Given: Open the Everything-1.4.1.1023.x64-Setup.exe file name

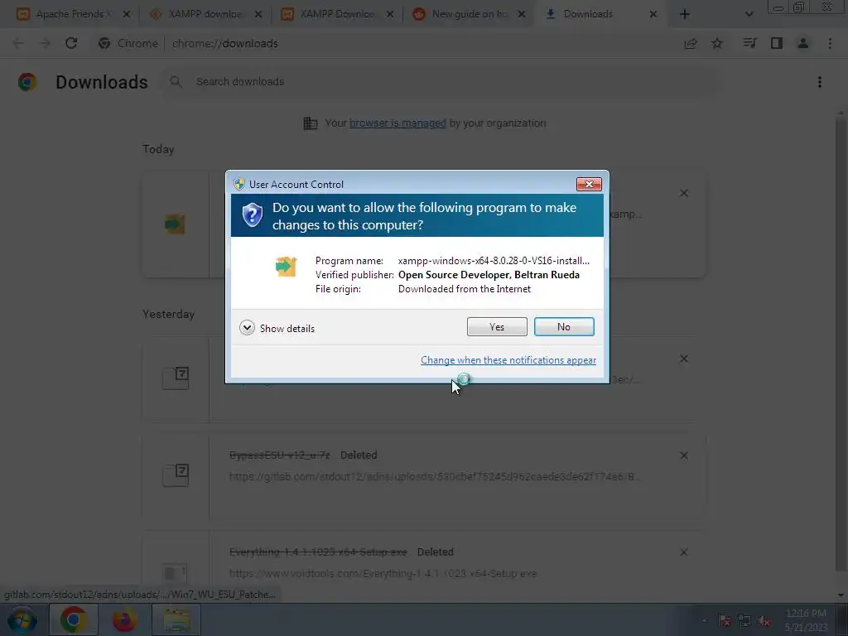Looking at the screenshot, I should tap(318, 552).
